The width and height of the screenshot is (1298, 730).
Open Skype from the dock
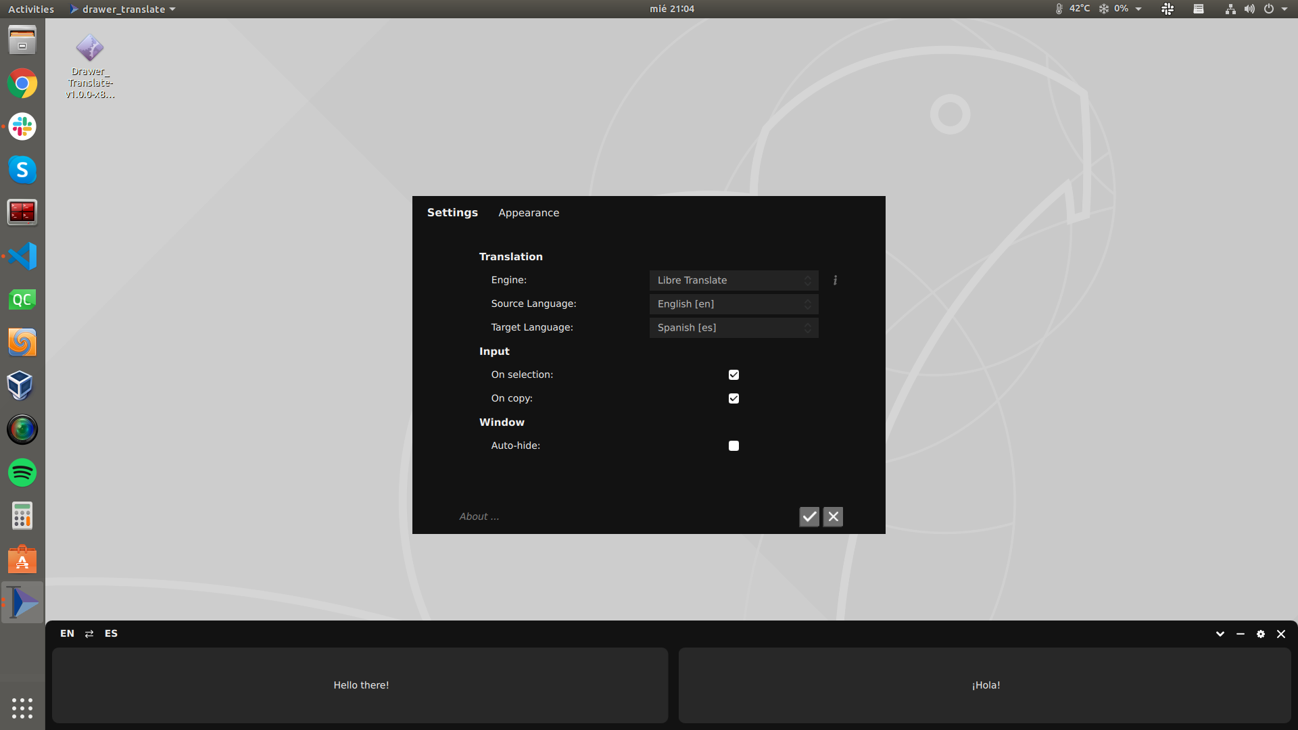click(x=22, y=170)
